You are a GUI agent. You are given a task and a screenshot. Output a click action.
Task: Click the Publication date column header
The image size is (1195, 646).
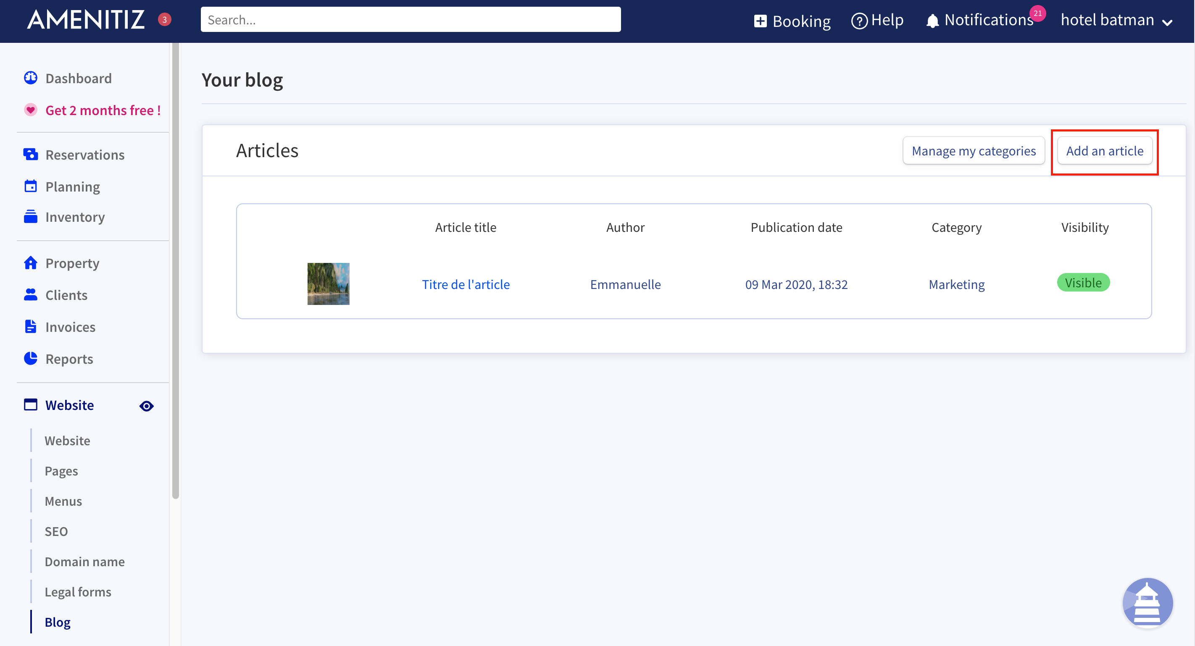[x=796, y=227]
